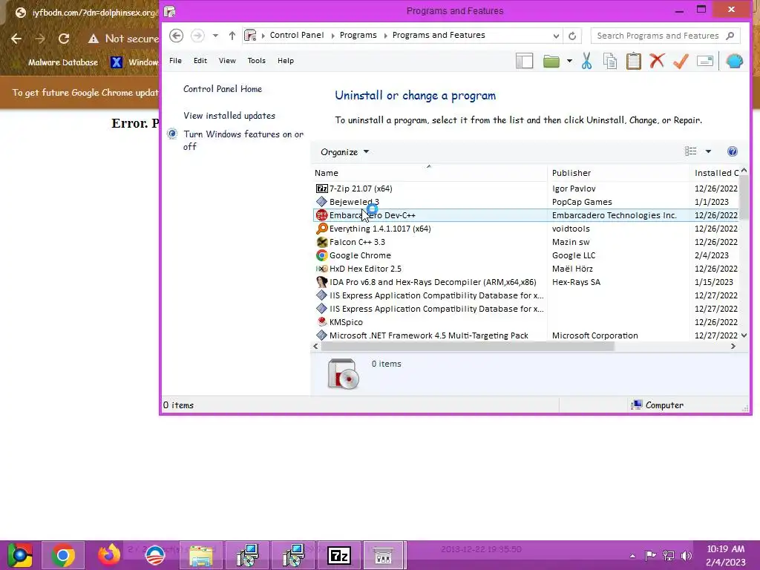Click the red X Delete toolbar icon
The width and height of the screenshot is (760, 570).
657,61
